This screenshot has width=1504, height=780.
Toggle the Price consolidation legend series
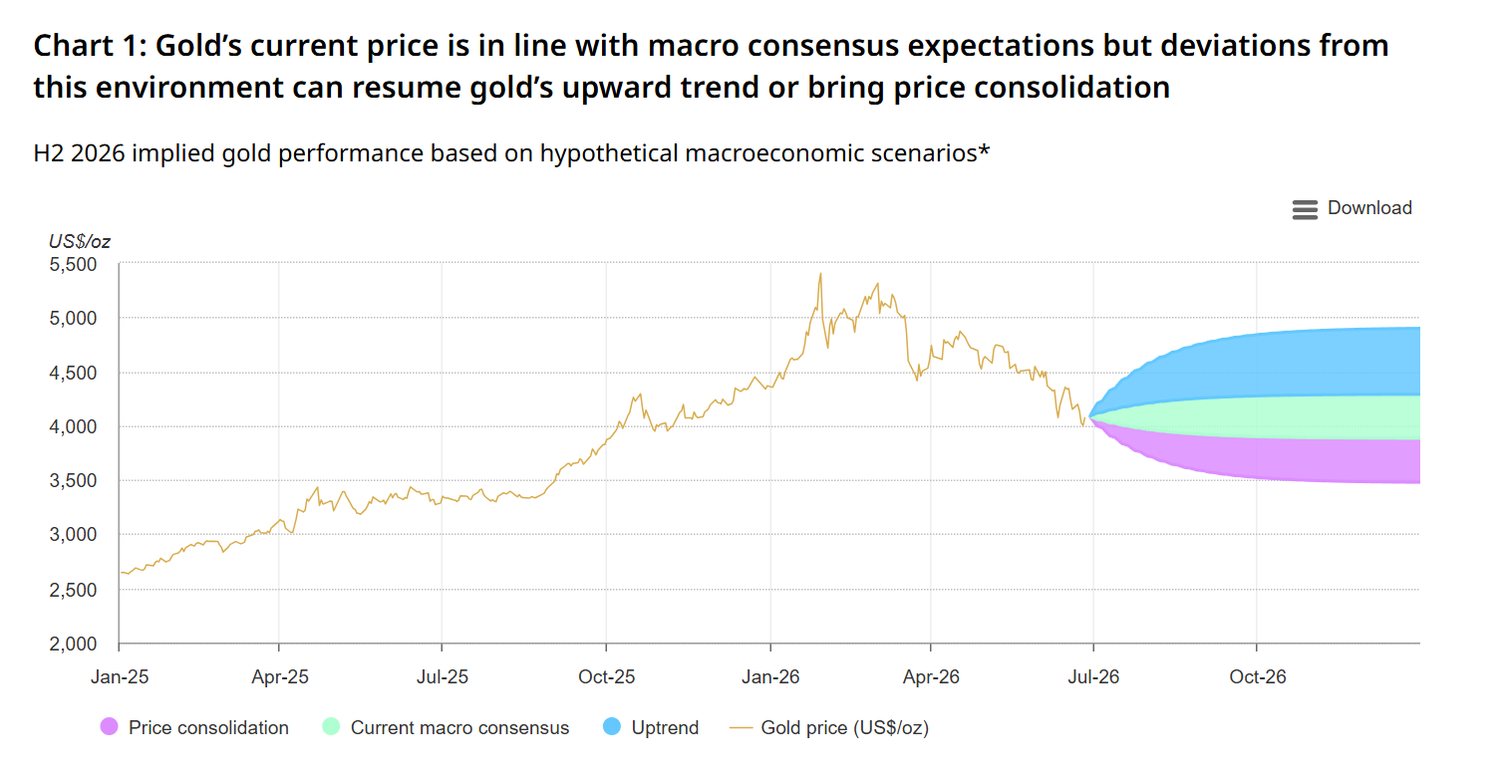(195, 728)
